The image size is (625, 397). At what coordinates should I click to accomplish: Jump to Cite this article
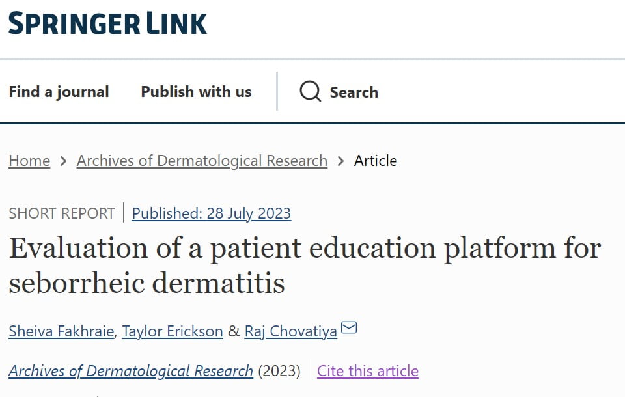coord(368,371)
